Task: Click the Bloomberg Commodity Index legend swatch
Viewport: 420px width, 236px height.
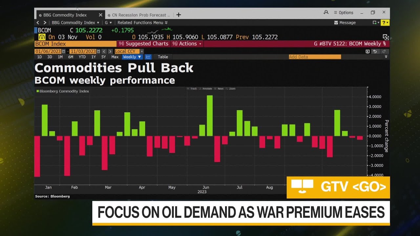Action: (38, 91)
